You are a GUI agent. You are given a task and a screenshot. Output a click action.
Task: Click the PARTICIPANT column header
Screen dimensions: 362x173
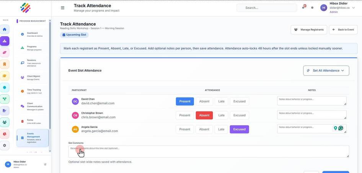coord(79,90)
